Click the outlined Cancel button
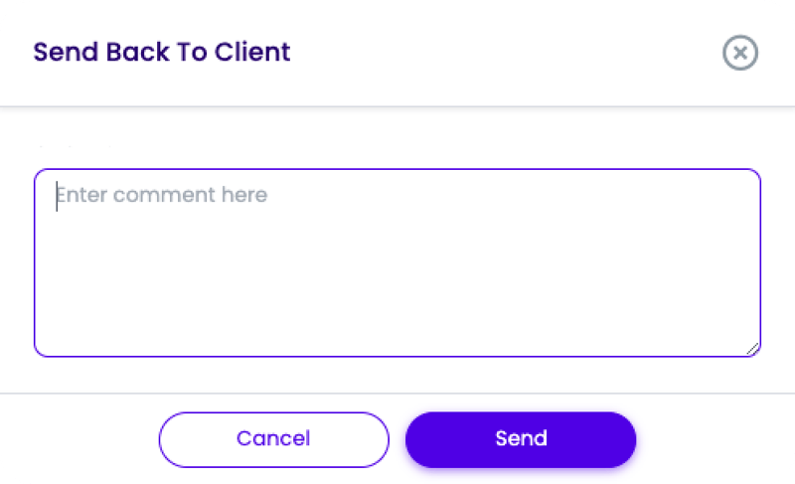Image resolution: width=795 pixels, height=484 pixels. [x=273, y=438]
